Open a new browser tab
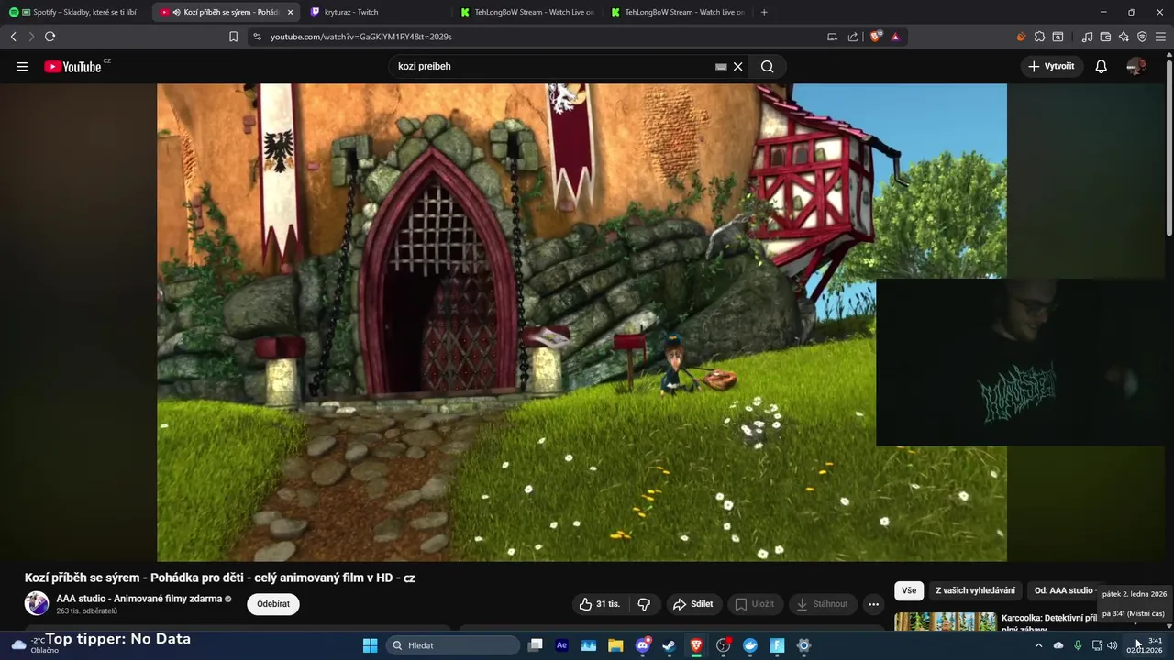 (x=764, y=12)
